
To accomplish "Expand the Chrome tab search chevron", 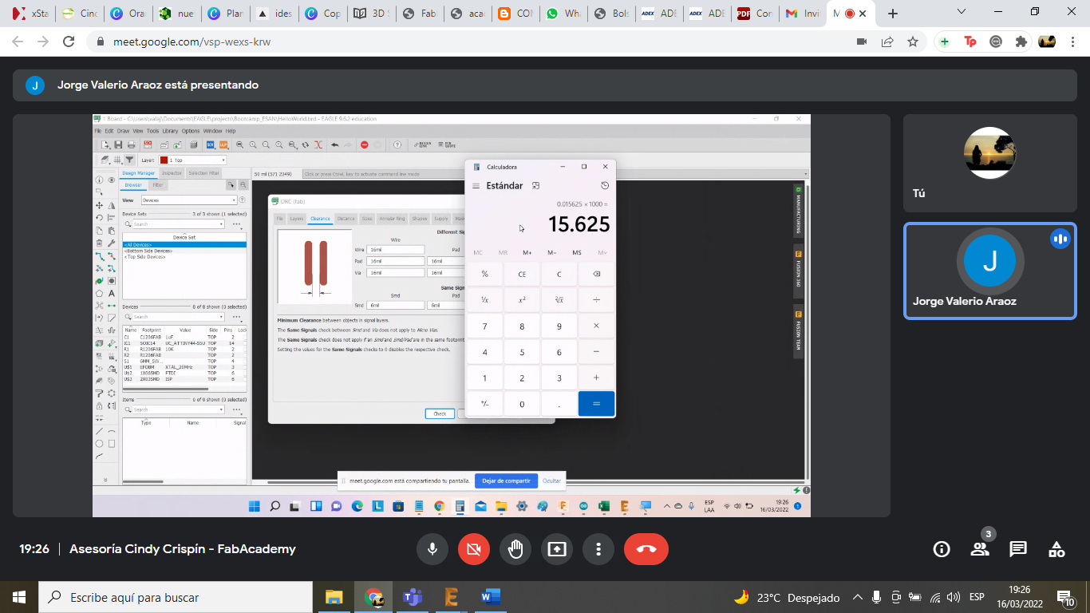I will click(962, 13).
